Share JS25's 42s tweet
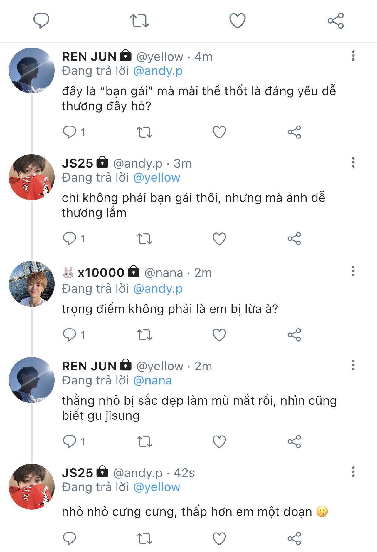This screenshot has height=552, width=377. (x=294, y=538)
